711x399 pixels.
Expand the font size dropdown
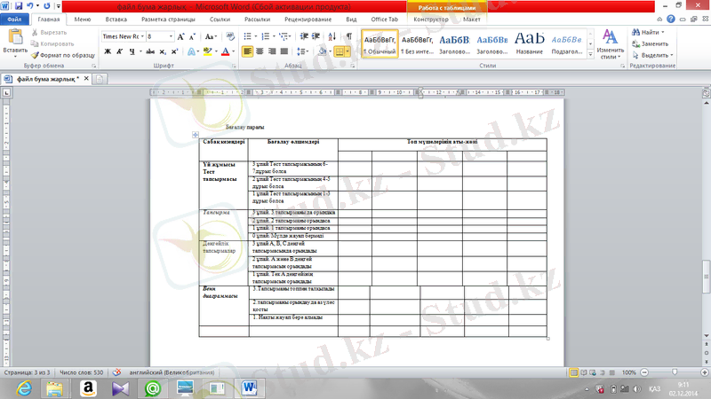[x=171, y=36]
